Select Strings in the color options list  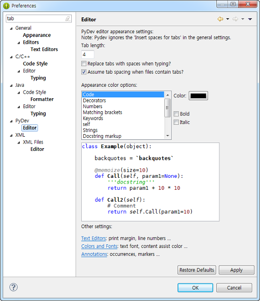(123, 130)
